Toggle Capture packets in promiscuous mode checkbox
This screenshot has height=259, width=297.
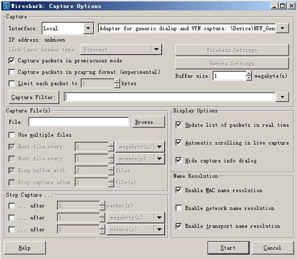tap(12, 61)
